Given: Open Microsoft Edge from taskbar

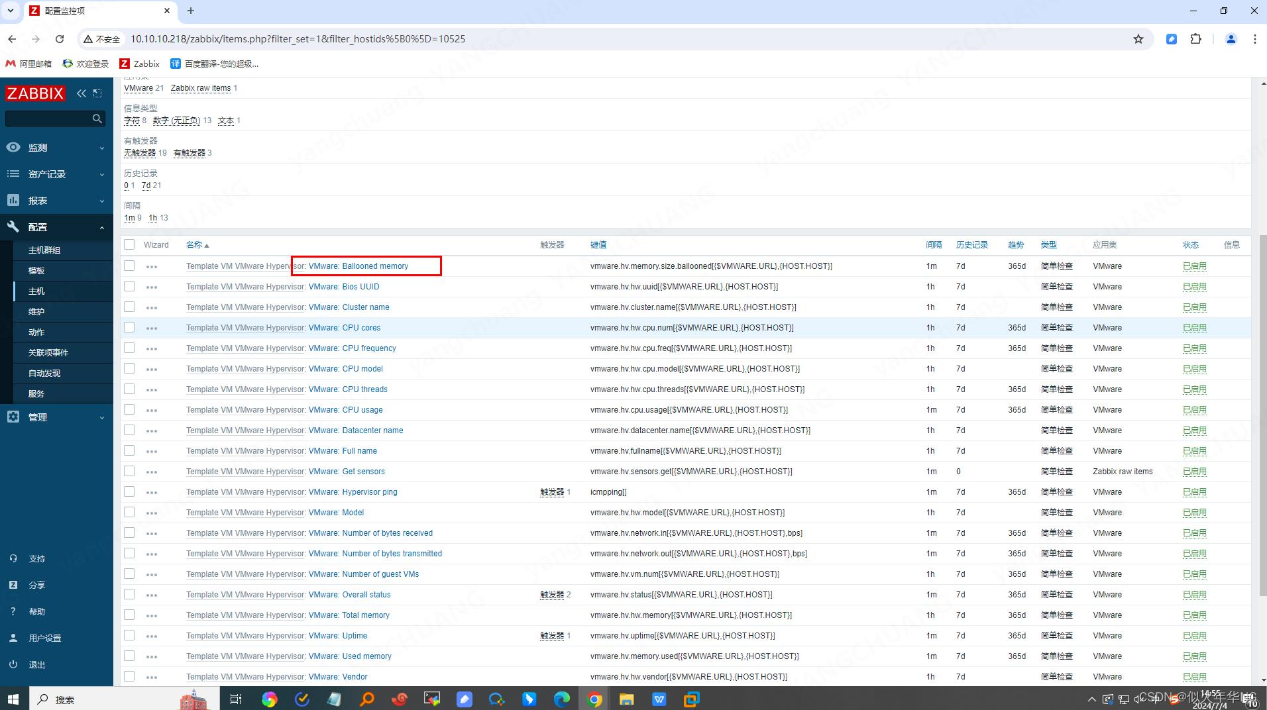Looking at the screenshot, I should [x=562, y=699].
